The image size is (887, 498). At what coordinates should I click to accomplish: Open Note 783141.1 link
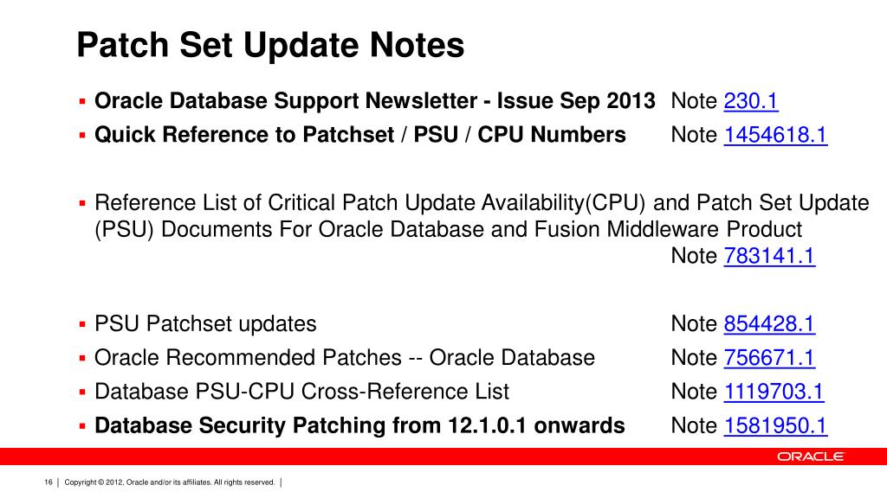point(769,256)
